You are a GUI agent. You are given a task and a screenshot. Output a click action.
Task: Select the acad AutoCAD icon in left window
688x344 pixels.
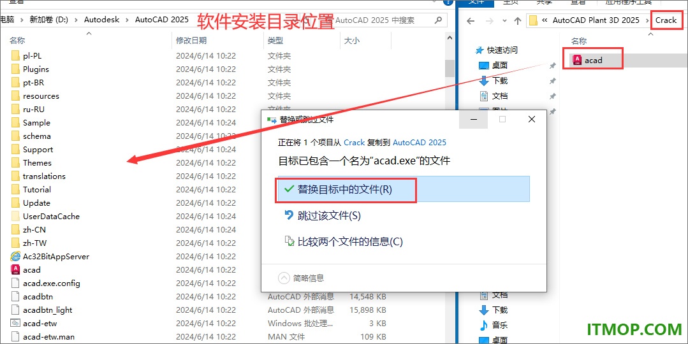(x=15, y=269)
